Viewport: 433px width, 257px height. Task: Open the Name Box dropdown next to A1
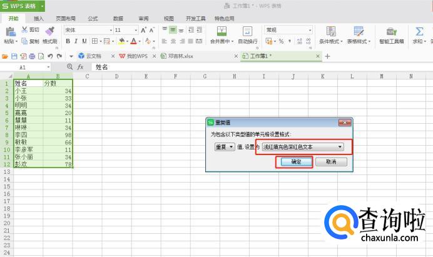coord(48,67)
